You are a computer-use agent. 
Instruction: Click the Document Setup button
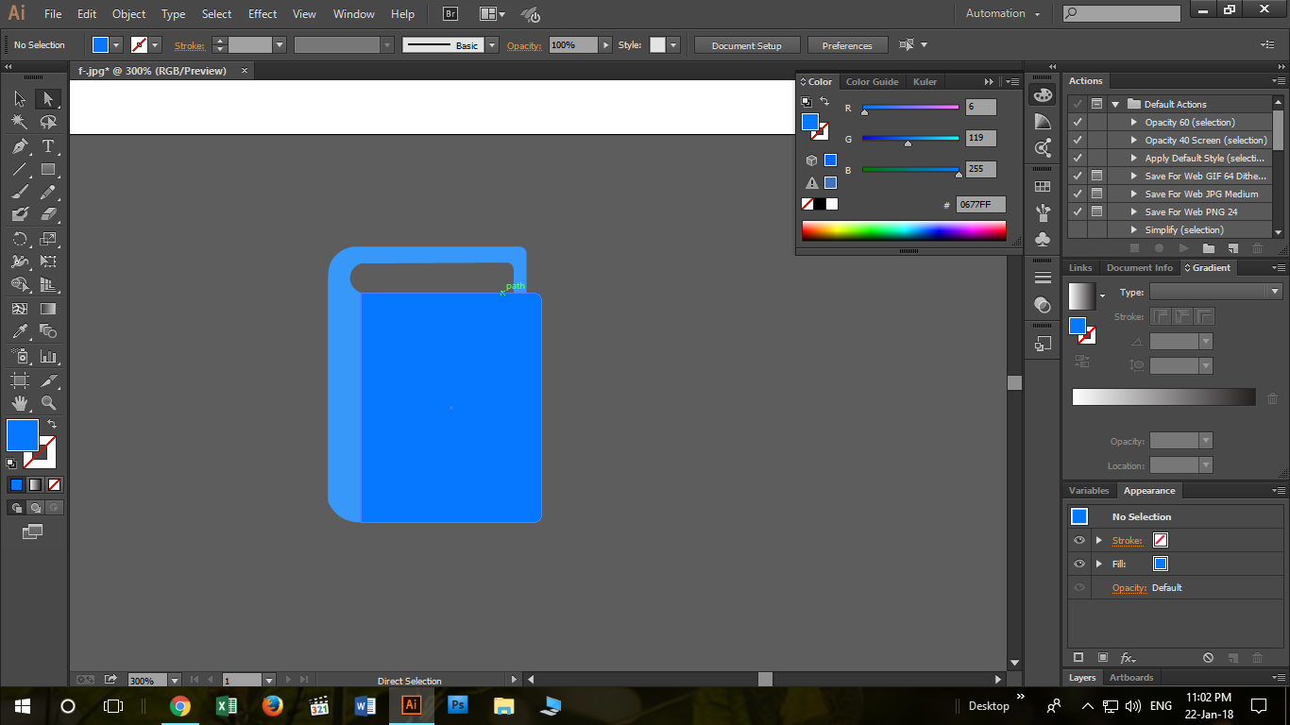pos(747,45)
